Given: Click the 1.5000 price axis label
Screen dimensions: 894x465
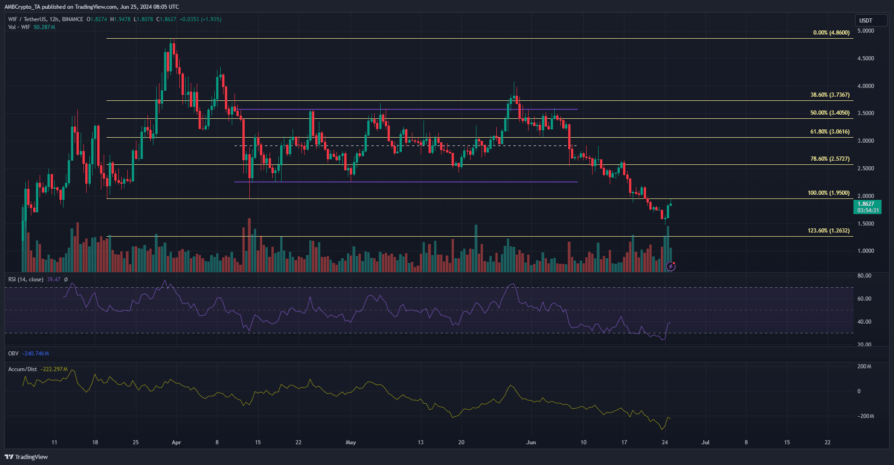Looking at the screenshot, I should pos(865,224).
